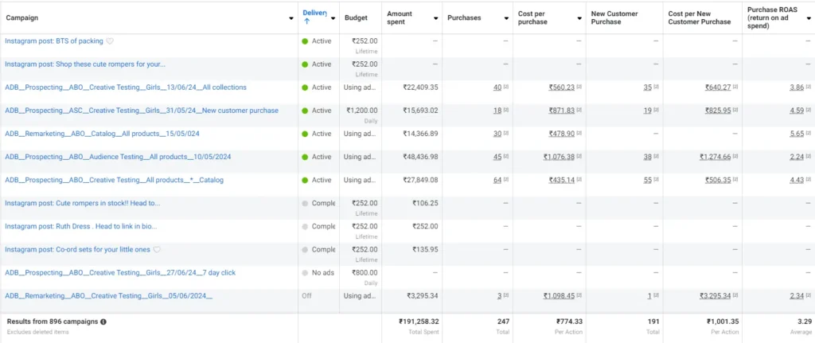Click the blue sort arrow under Delivery header

(x=306, y=22)
